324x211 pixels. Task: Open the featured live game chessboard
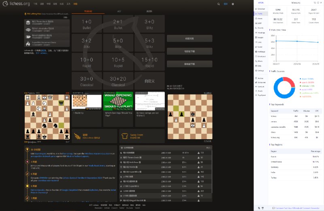pos(47,117)
